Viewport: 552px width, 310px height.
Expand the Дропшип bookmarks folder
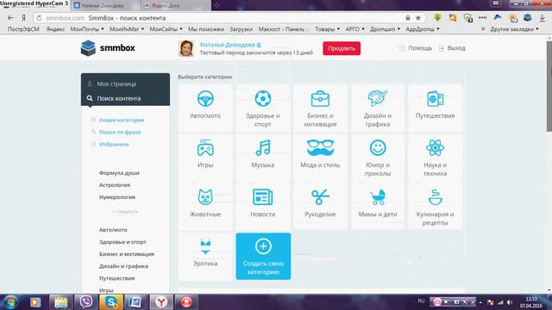tap(386, 29)
